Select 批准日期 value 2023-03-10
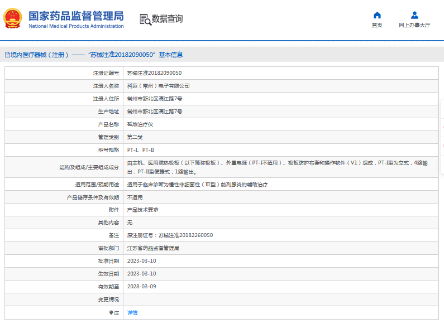The image size is (444, 324). coord(142,261)
